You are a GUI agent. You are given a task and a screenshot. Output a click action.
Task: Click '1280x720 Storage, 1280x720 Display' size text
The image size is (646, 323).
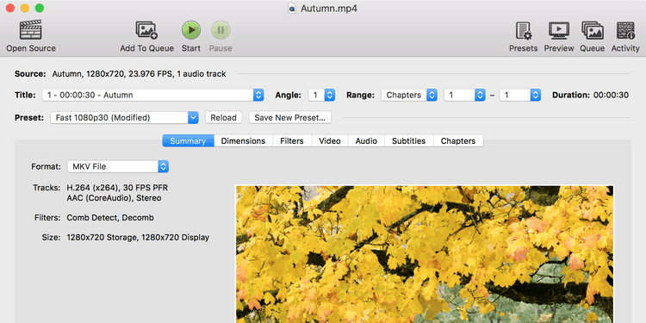[138, 238]
